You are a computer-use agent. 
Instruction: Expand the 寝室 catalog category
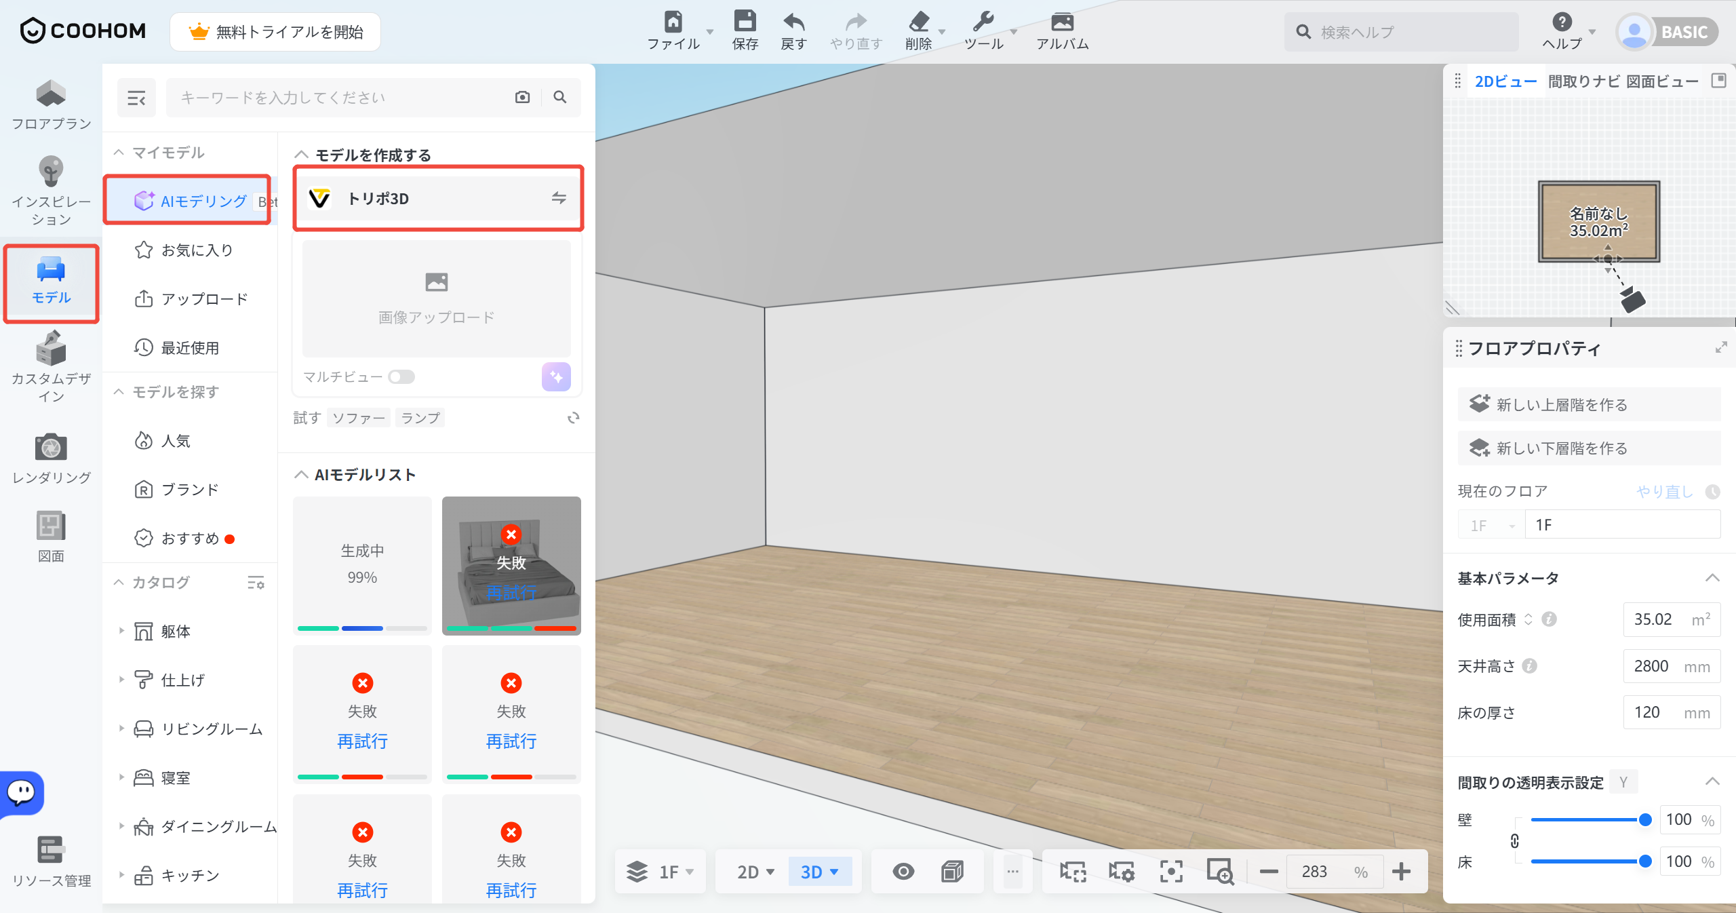point(121,777)
